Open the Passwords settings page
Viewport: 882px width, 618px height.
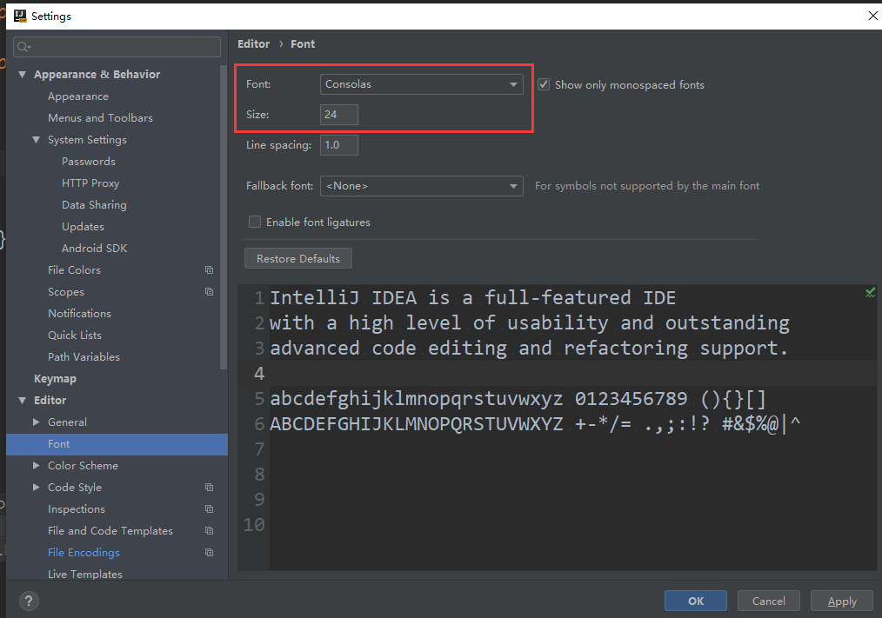point(89,162)
